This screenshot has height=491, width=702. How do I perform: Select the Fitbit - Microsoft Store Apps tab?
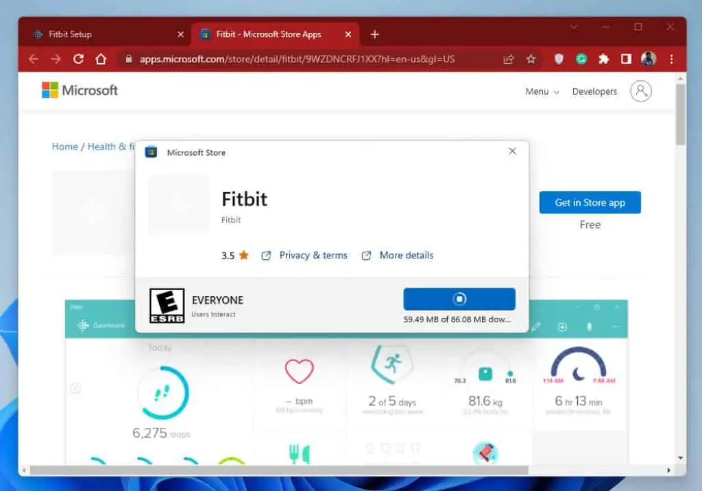point(267,34)
